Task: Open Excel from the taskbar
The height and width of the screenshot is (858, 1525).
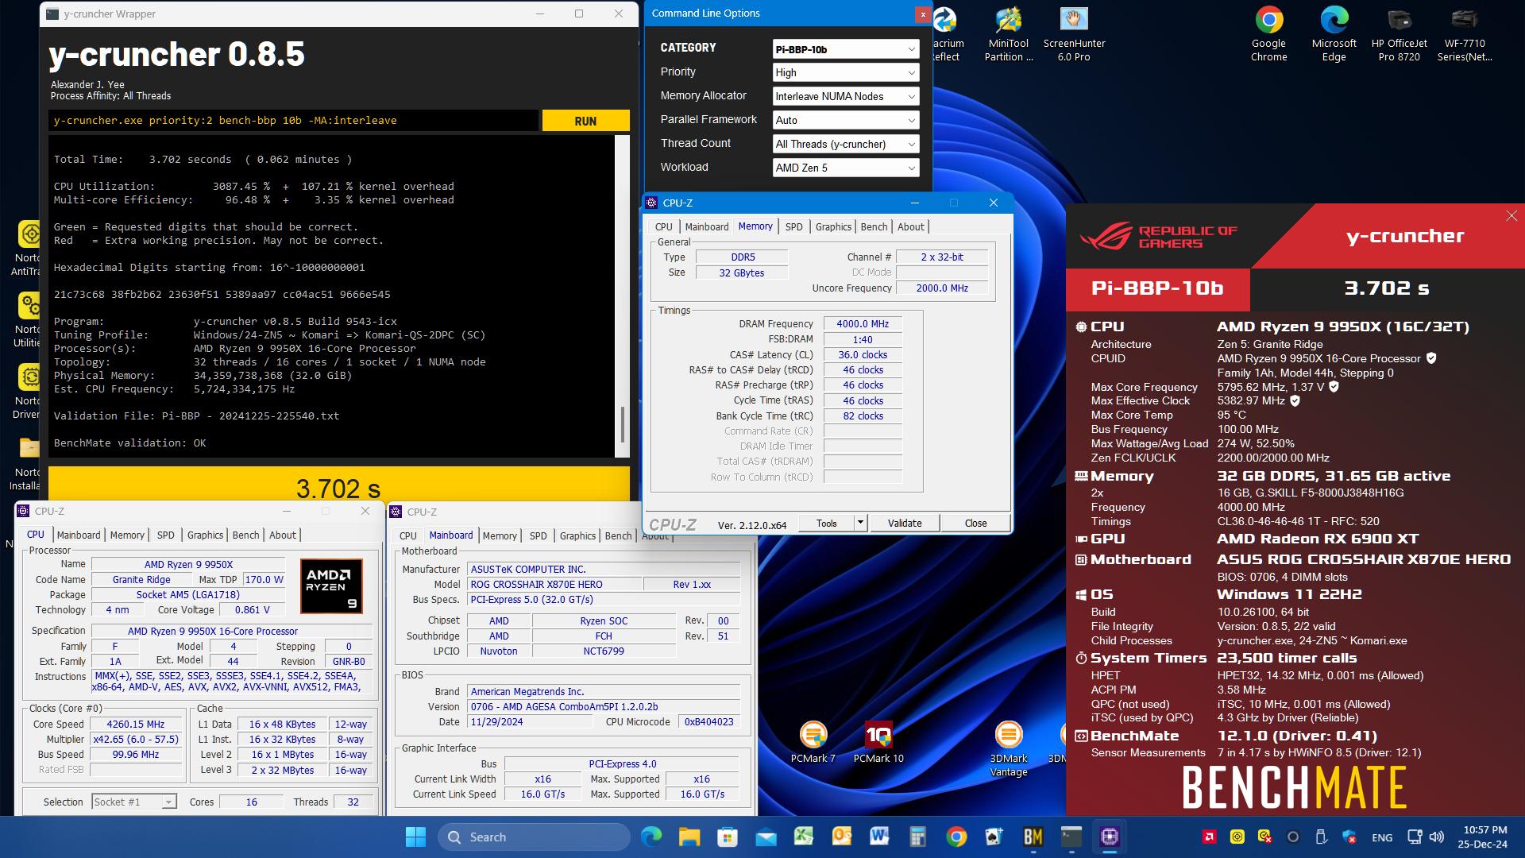Action: [804, 837]
